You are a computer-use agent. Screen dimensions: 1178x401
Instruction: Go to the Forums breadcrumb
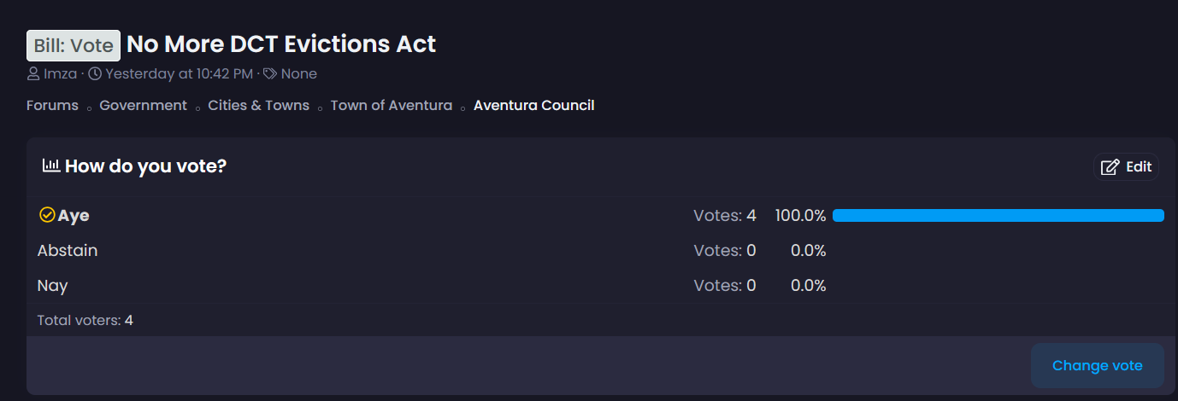coord(52,106)
